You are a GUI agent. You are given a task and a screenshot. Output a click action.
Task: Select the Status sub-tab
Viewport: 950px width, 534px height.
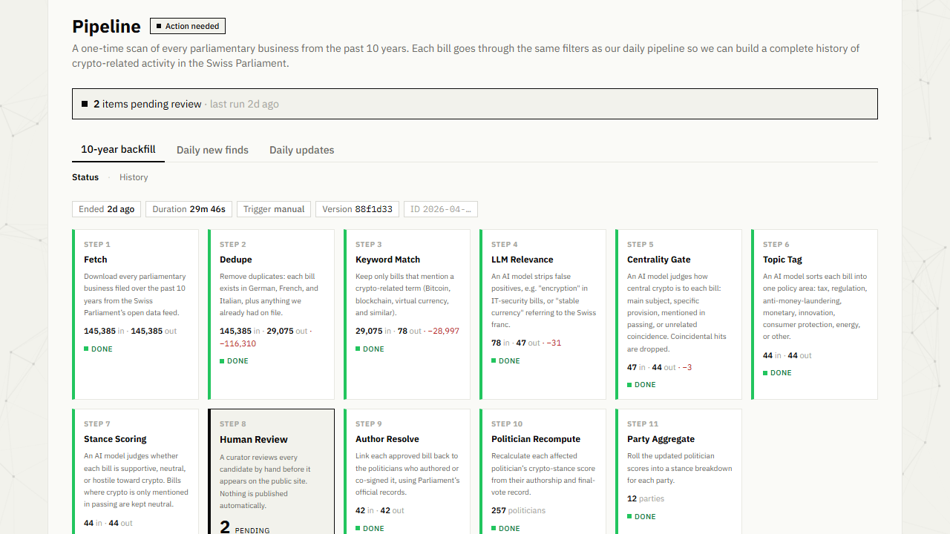point(85,177)
